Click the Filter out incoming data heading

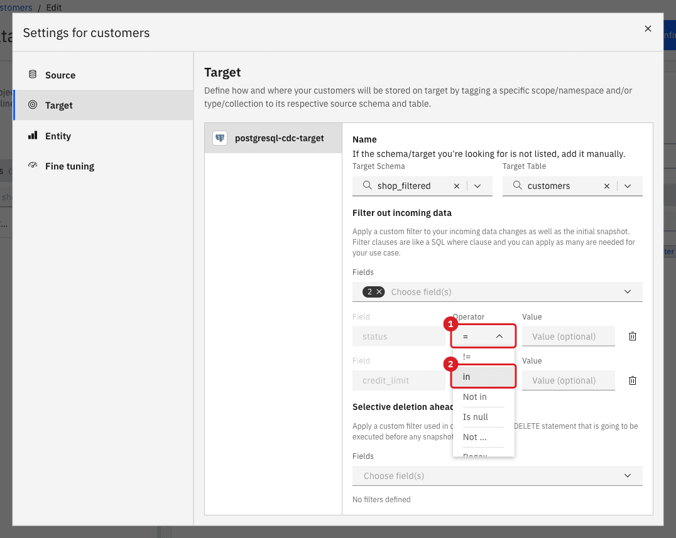[x=402, y=213]
